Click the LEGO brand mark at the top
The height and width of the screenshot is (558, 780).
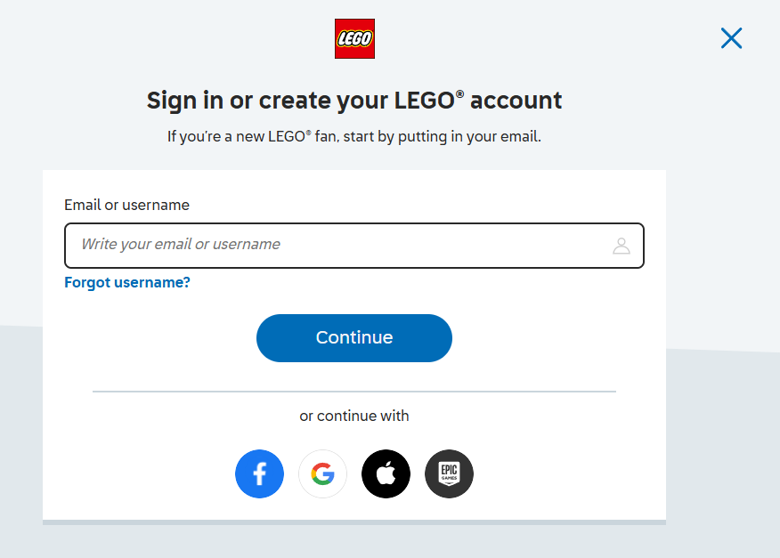point(354,38)
